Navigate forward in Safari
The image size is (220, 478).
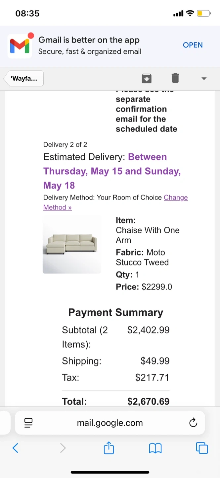click(x=63, y=448)
